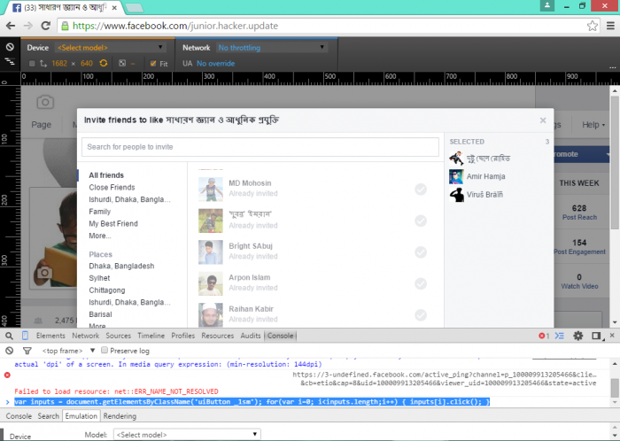Select the Emulation drawer tab
This screenshot has height=441, width=620.
81,416
